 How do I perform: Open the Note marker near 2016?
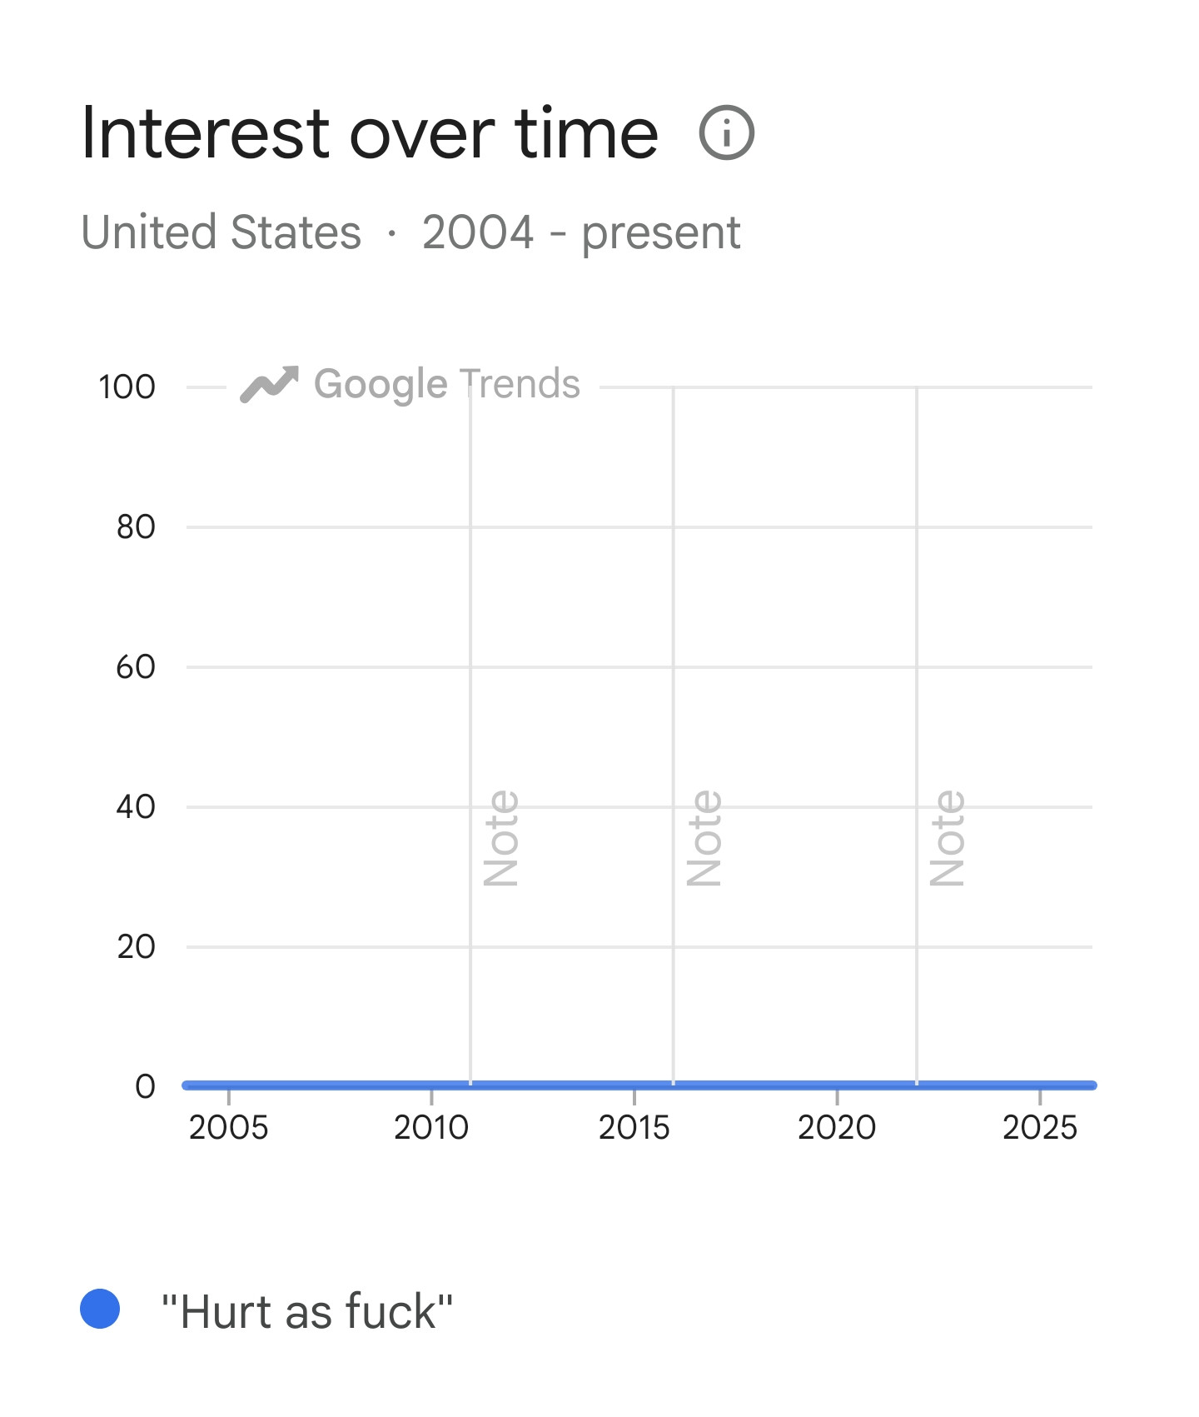coord(704,837)
